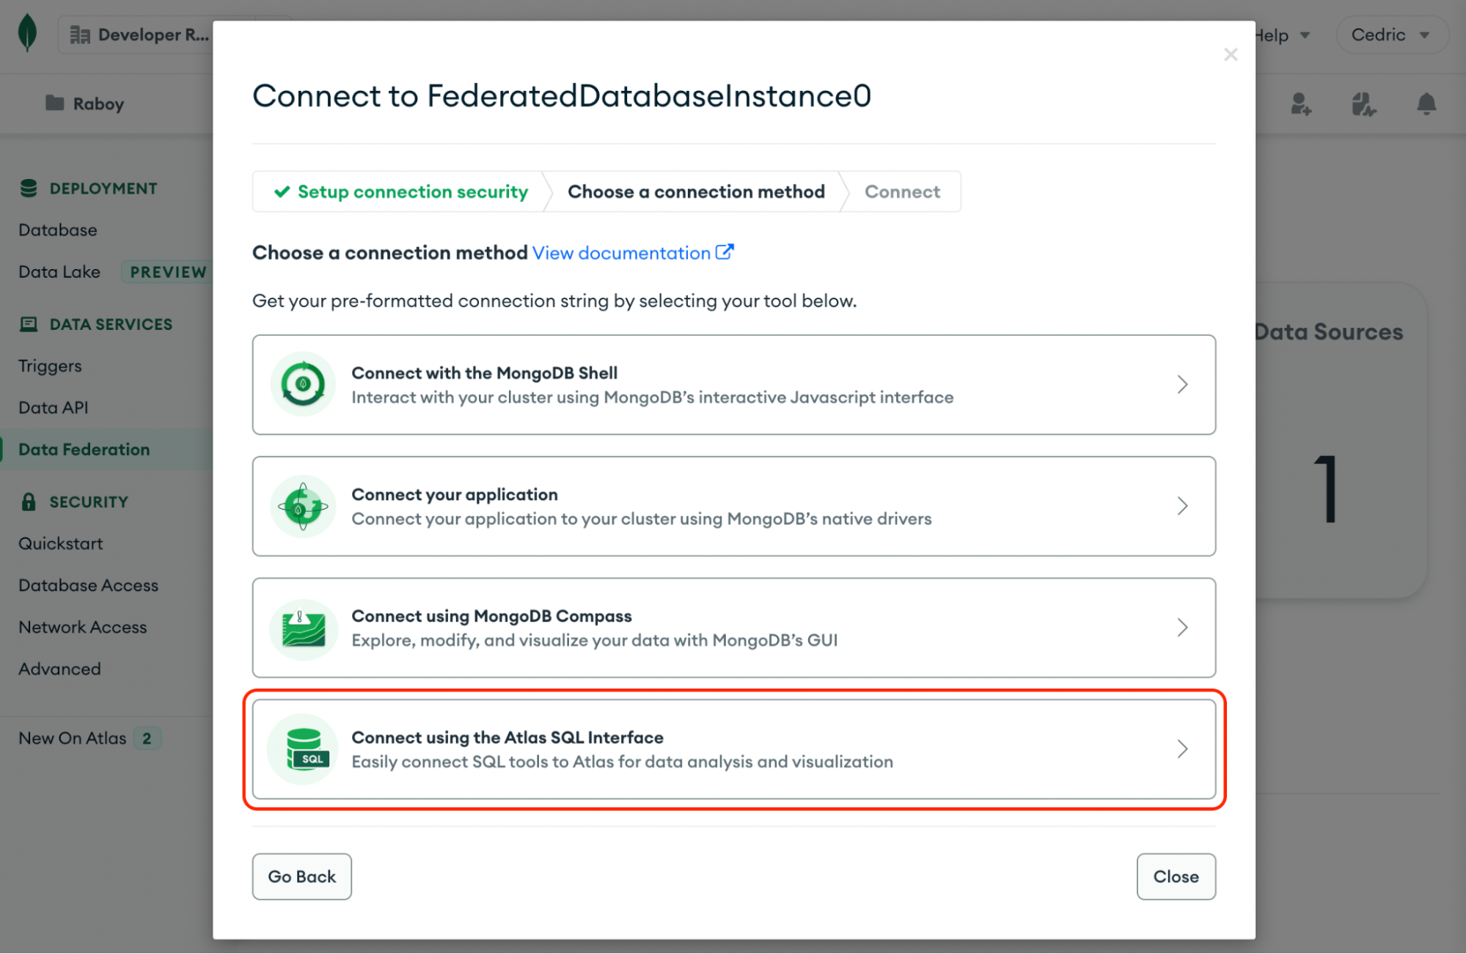Viewport: 1466px width, 954px height.
Task: Click the MongoDB leaf logo
Action: (x=27, y=34)
